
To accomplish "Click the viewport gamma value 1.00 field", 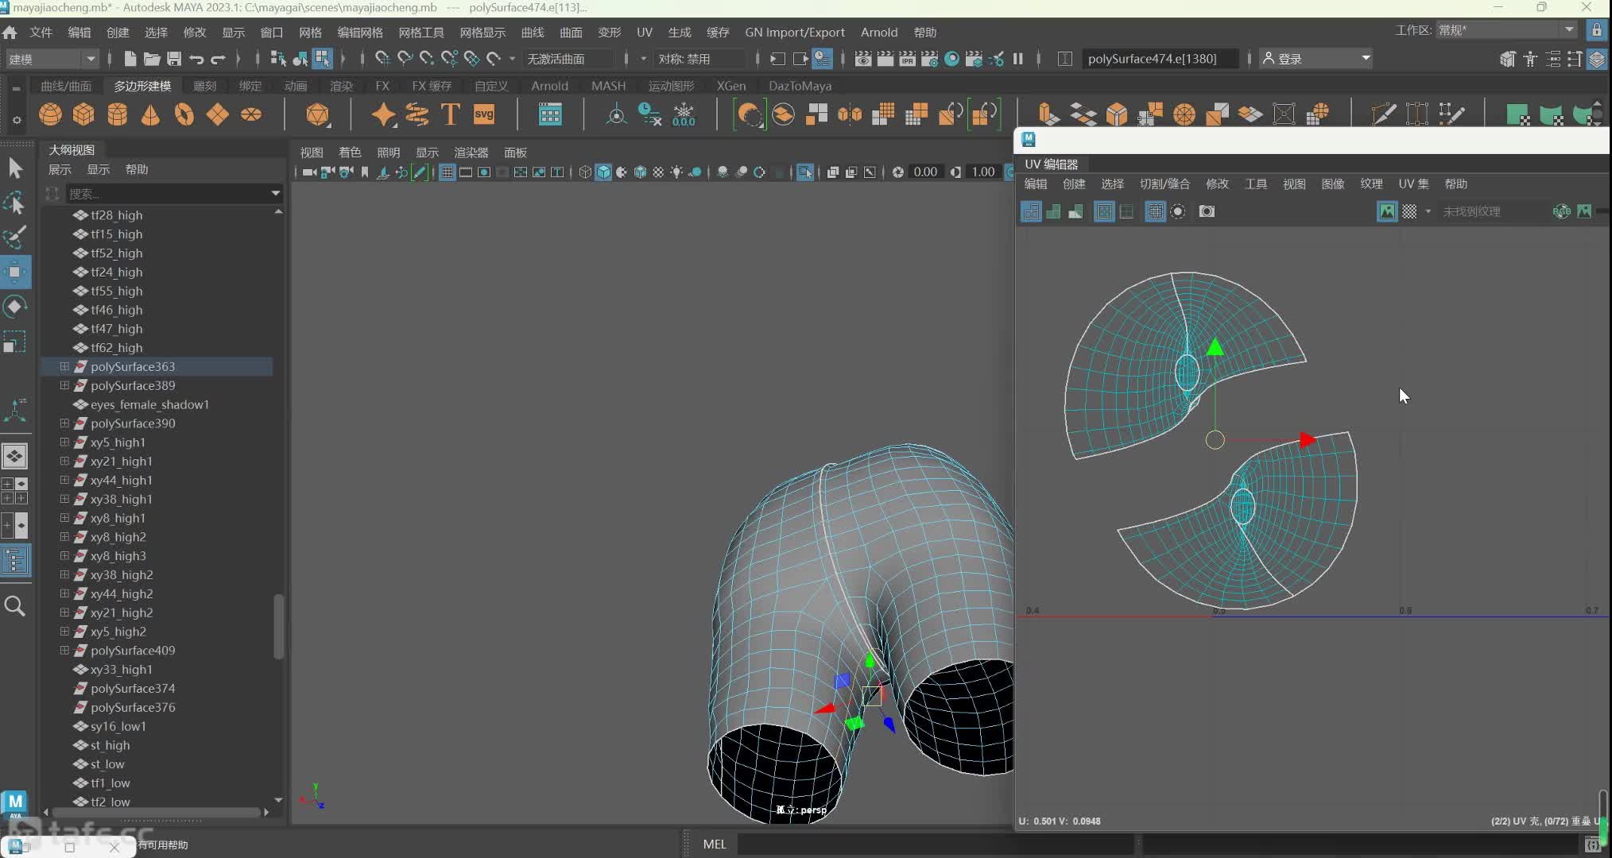I will [x=982, y=172].
